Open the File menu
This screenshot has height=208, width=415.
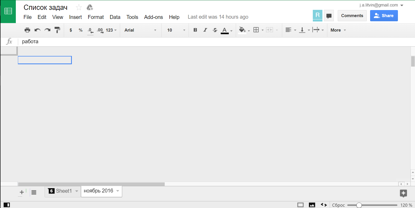27,17
